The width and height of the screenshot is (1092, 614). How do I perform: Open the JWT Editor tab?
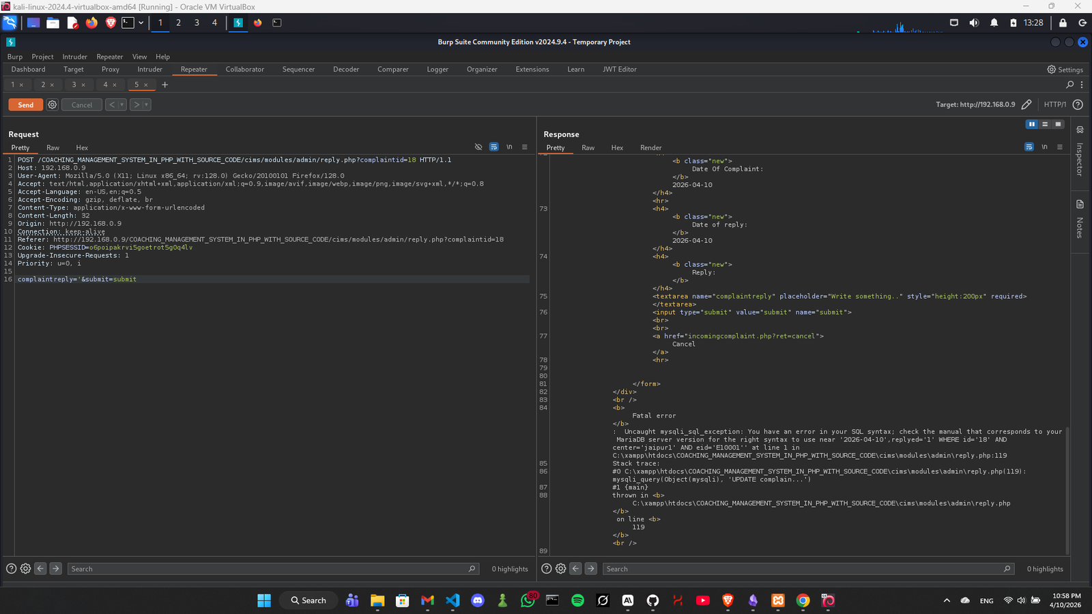[x=620, y=69]
